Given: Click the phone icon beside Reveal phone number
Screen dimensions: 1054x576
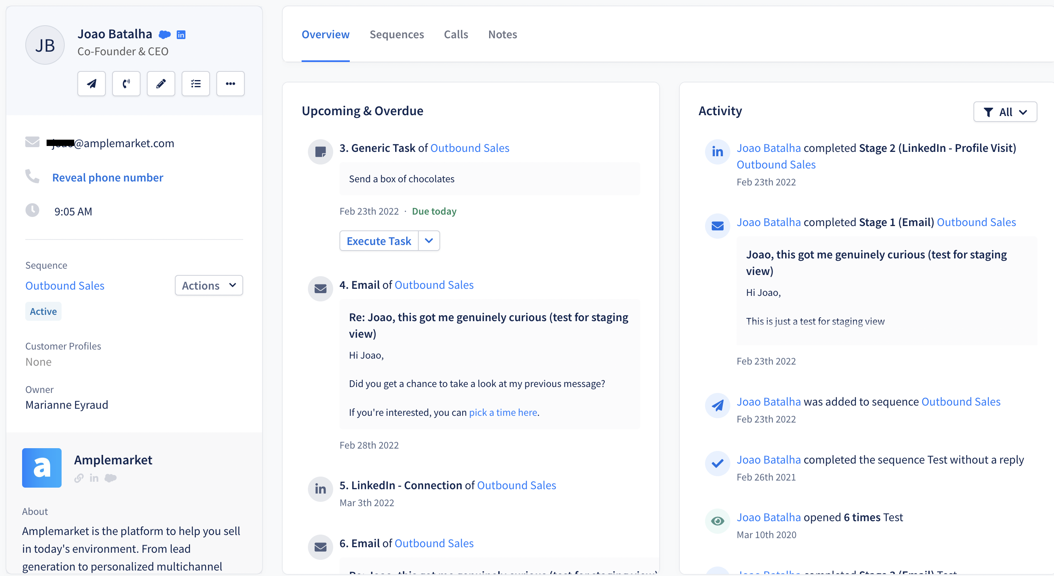Looking at the screenshot, I should click(x=32, y=176).
